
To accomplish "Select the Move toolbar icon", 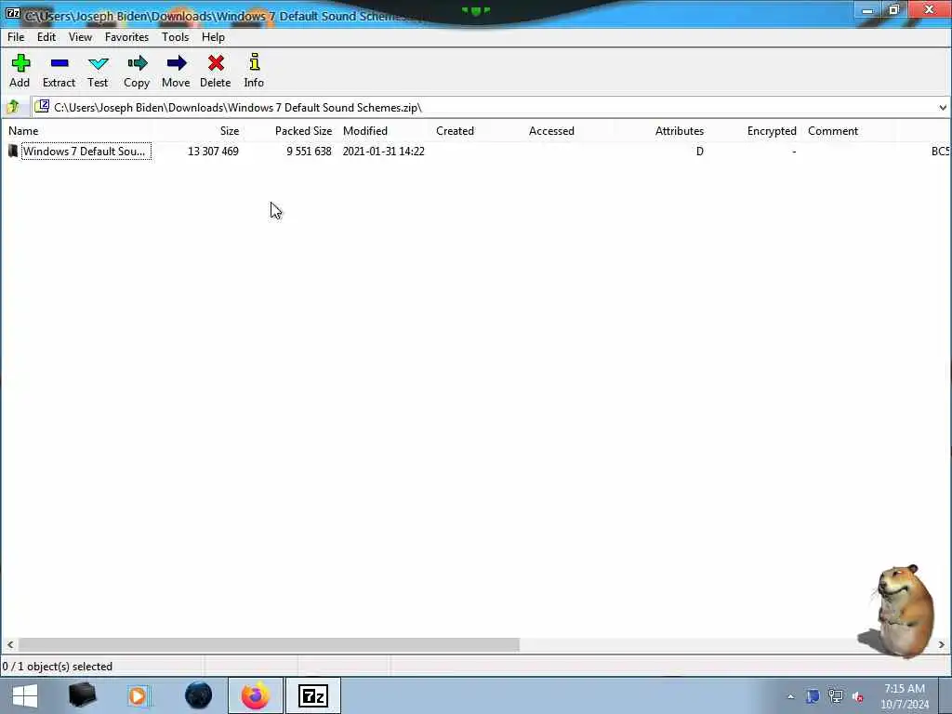I will tap(176, 63).
